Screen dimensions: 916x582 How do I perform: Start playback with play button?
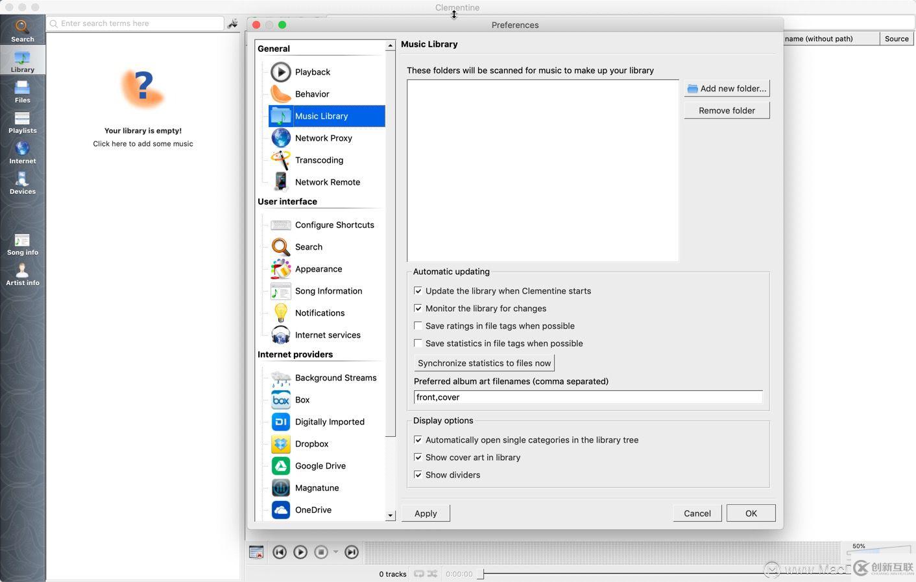[x=300, y=552]
